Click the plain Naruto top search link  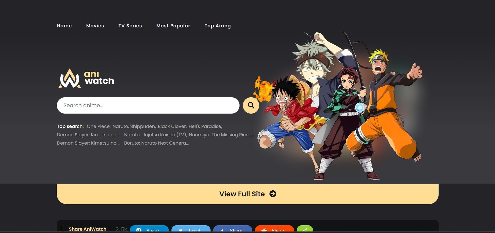[x=132, y=135]
